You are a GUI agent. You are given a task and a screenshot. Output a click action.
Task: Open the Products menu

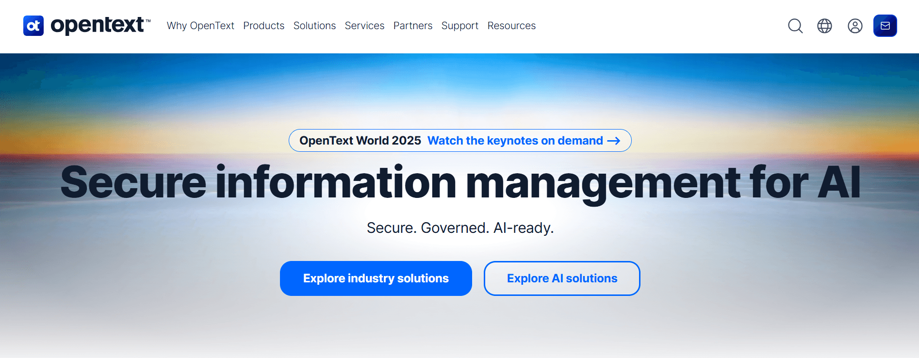[264, 26]
